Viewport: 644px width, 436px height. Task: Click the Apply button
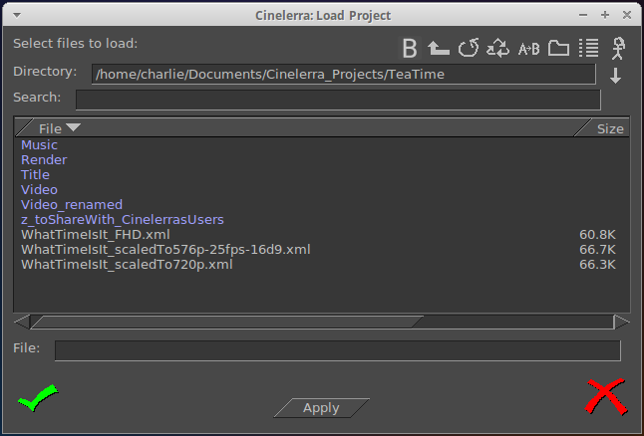pos(321,408)
